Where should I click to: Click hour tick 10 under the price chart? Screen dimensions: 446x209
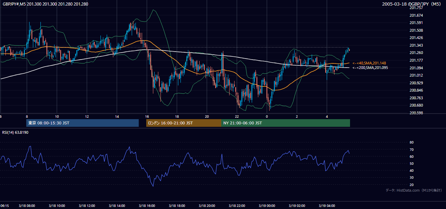click(57, 116)
